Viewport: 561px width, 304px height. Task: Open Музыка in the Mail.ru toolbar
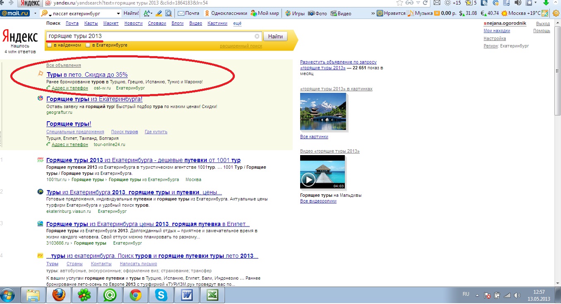click(420, 13)
